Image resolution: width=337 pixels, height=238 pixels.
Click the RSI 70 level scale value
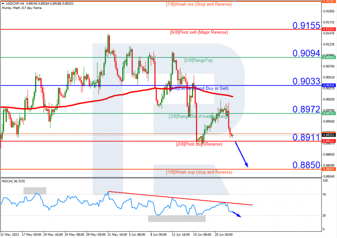[x=325, y=195]
